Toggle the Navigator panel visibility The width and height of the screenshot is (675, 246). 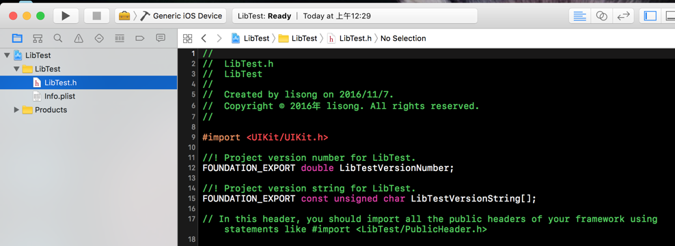coord(650,16)
